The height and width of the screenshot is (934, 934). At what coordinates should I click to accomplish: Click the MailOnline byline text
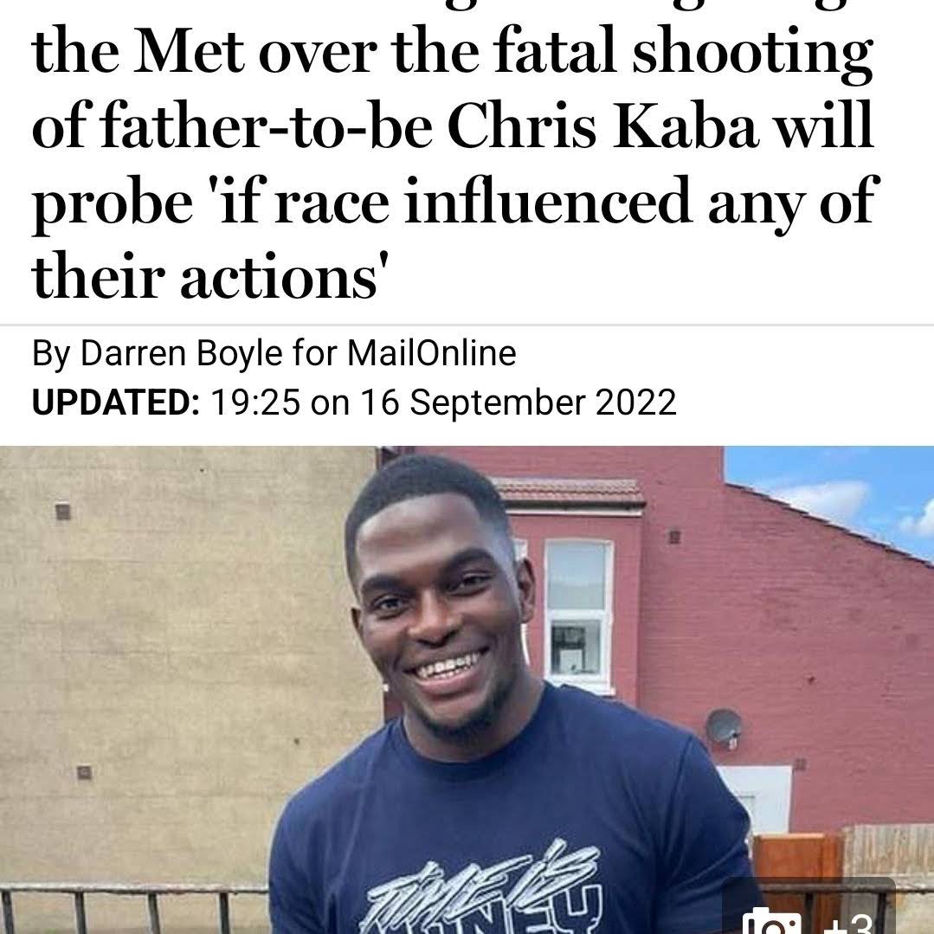click(431, 352)
